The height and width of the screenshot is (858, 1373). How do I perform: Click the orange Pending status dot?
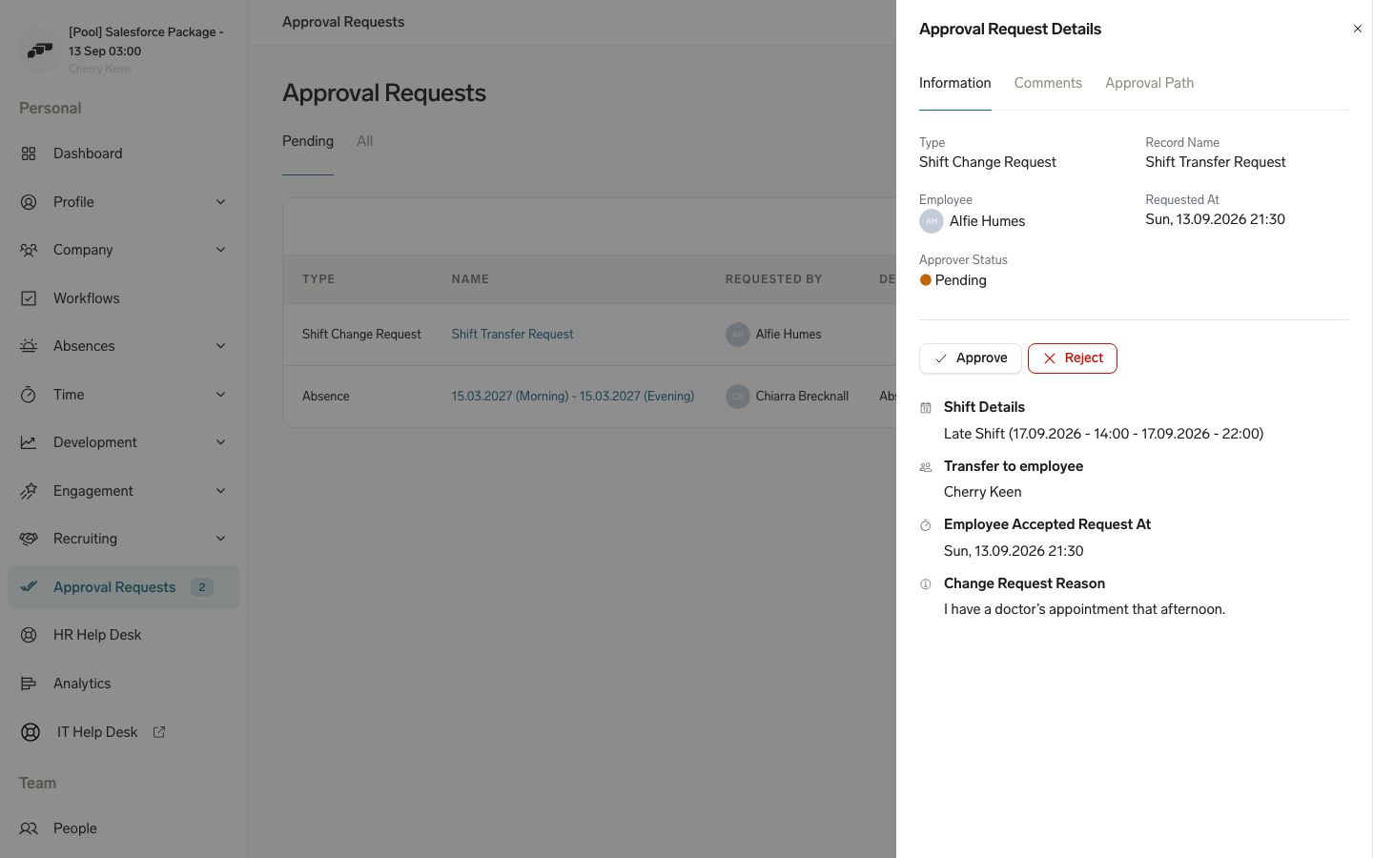(926, 280)
